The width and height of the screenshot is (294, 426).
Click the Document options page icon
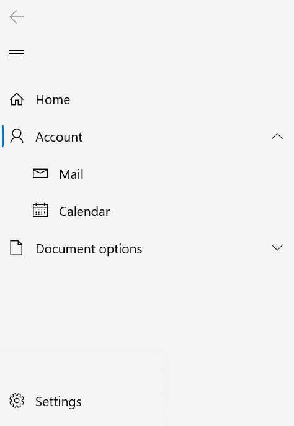[x=16, y=248]
